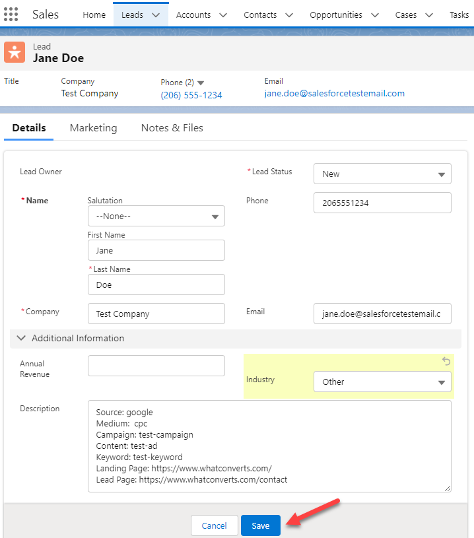Open the App Launcher dots grid
The image size is (474, 538).
tap(11, 15)
